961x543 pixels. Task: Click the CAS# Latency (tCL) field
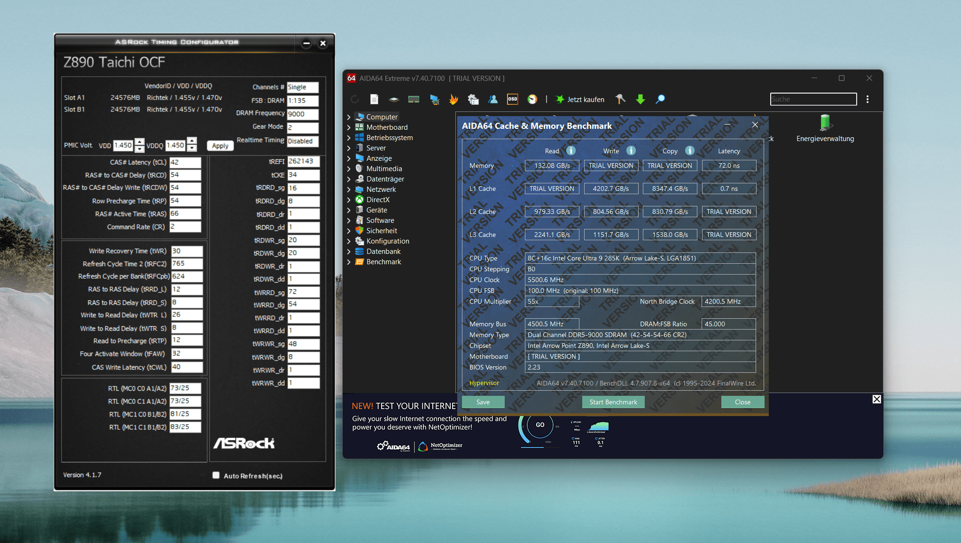click(185, 162)
